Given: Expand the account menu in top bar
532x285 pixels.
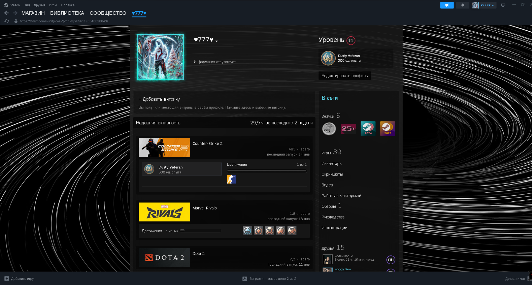Looking at the screenshot, I should (x=487, y=5).
